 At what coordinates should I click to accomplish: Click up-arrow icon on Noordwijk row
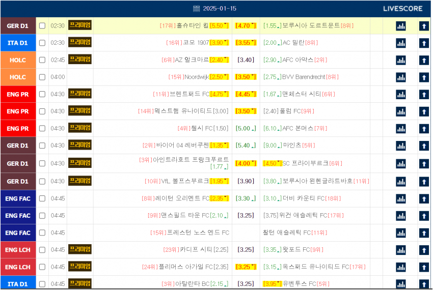[x=424, y=77]
